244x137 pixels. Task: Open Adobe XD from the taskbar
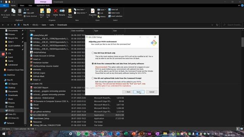[x=149, y=134]
